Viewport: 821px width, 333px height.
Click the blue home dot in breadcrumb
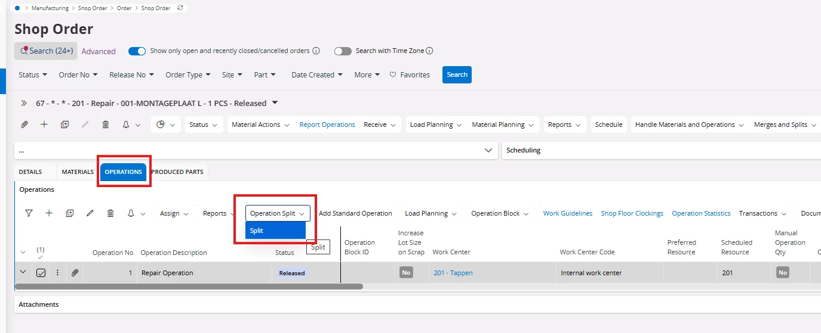17,8
